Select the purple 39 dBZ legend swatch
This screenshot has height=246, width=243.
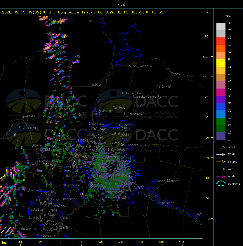click(221, 100)
